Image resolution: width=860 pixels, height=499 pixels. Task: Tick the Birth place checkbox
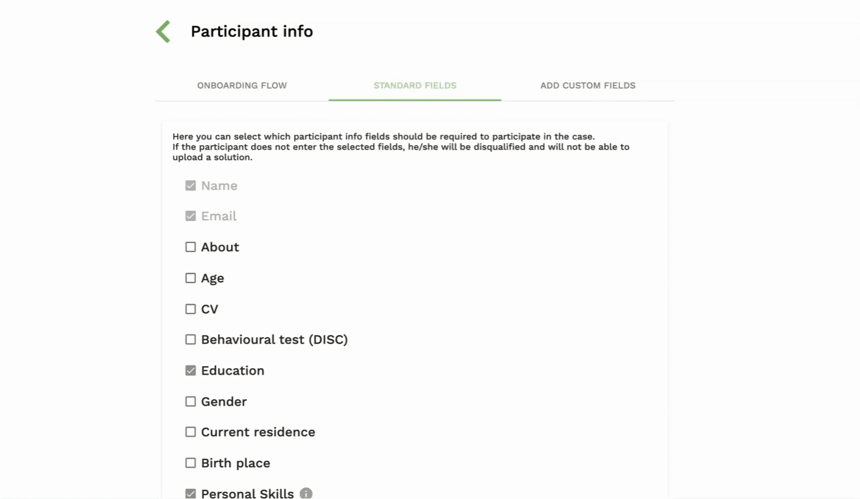coord(191,463)
